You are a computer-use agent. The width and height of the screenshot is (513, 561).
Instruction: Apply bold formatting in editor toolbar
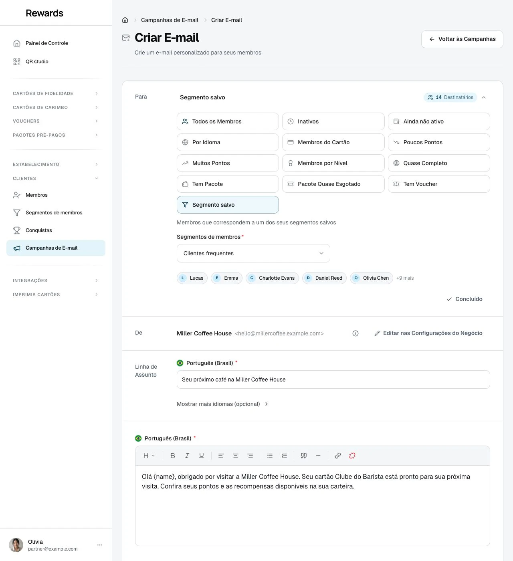pos(173,456)
